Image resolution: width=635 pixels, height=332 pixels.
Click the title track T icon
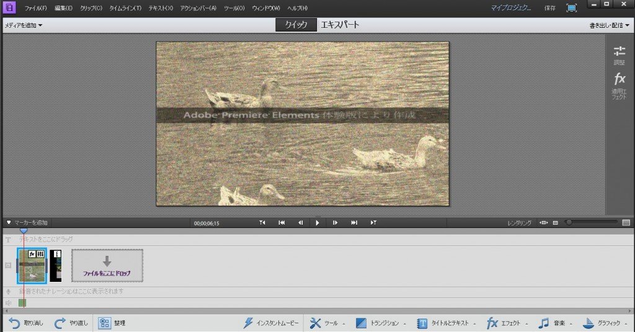8,240
